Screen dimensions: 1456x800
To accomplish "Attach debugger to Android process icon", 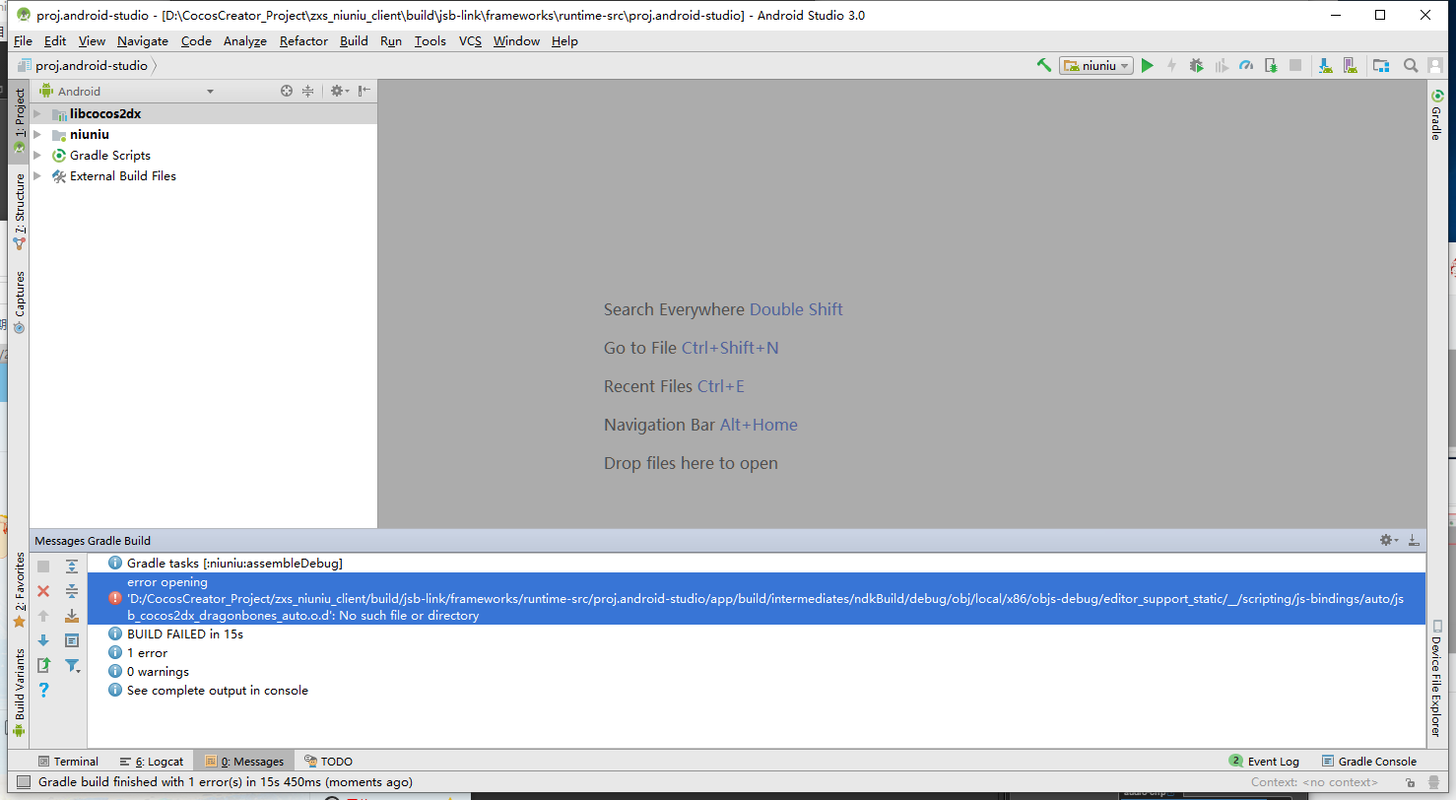I will (1271, 65).
